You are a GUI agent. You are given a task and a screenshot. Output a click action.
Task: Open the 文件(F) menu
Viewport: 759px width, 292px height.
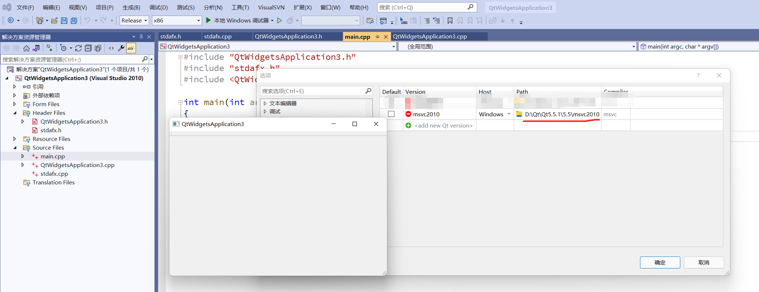(25, 8)
